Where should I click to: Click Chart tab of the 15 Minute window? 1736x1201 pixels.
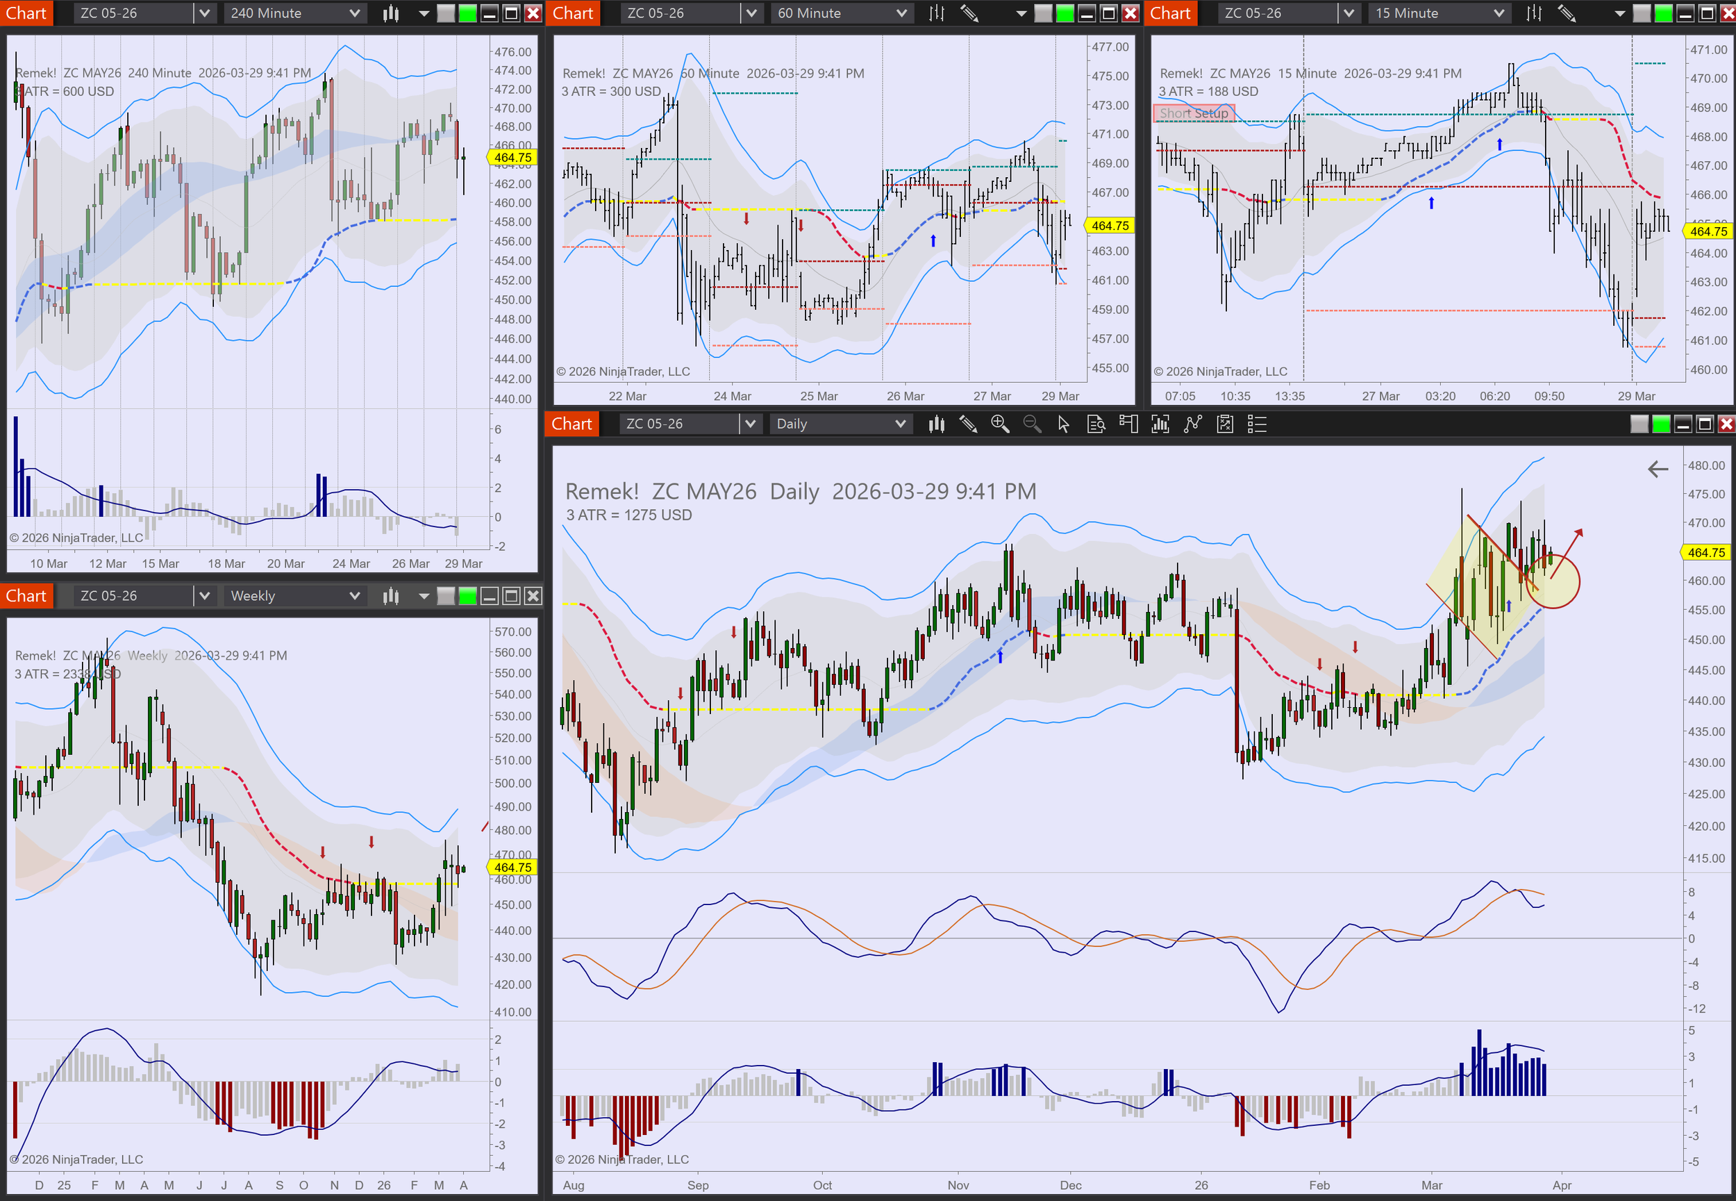click(1169, 13)
